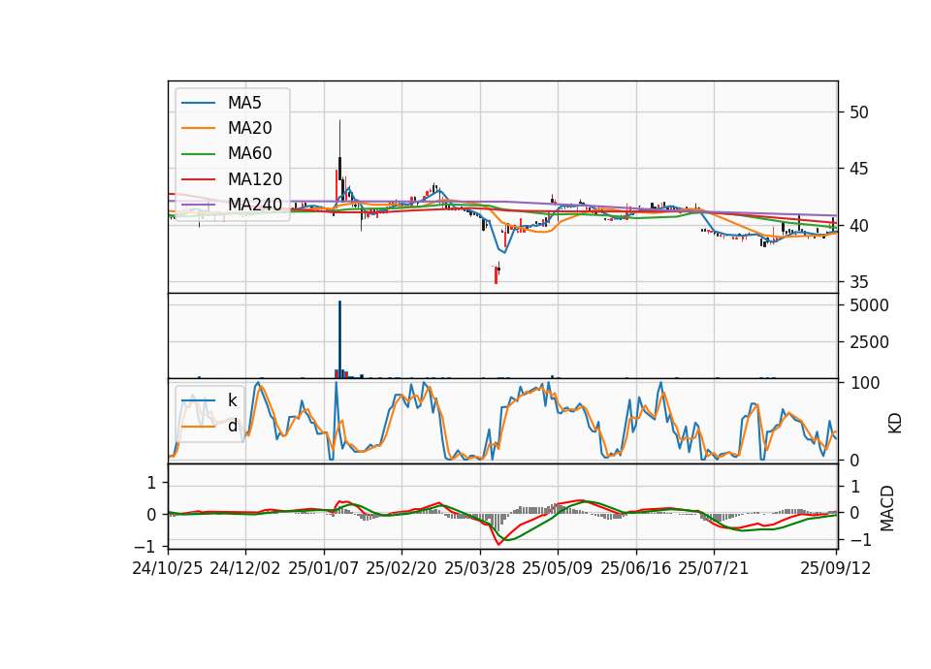
Task: Click the MA240 legend label
Action: 255,205
